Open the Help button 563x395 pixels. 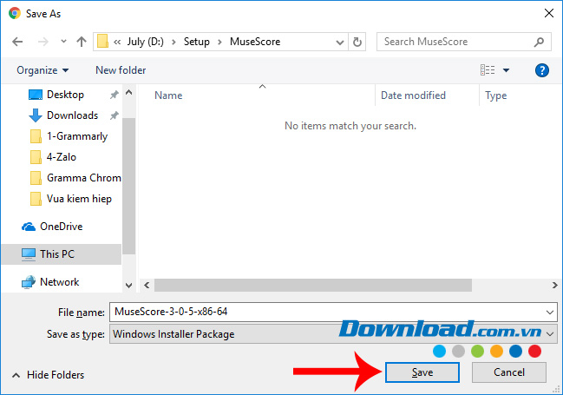tap(542, 70)
